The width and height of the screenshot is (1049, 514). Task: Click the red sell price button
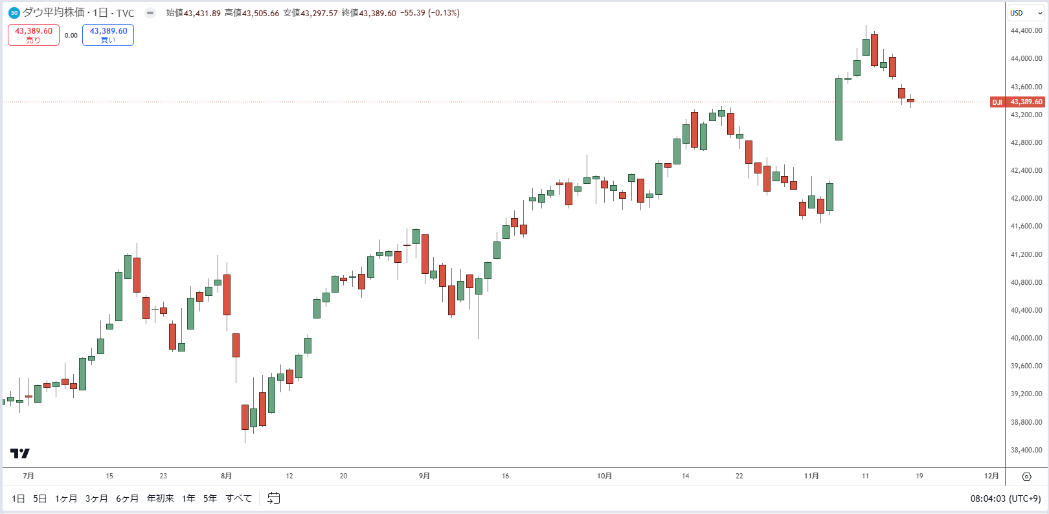(x=34, y=35)
